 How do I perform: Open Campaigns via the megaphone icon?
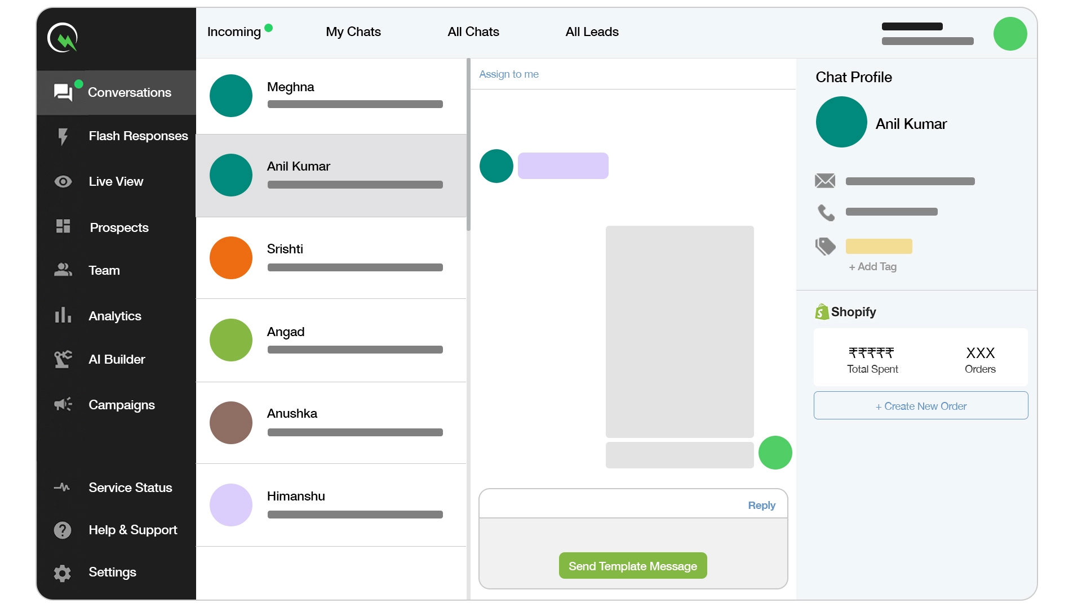click(63, 404)
